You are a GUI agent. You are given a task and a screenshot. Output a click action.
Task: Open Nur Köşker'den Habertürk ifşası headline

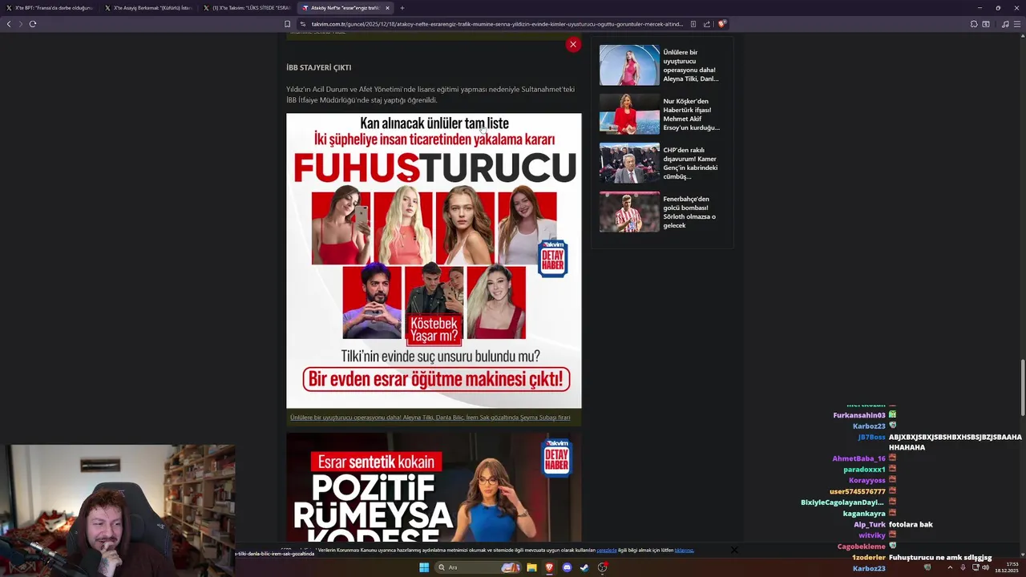(691, 114)
